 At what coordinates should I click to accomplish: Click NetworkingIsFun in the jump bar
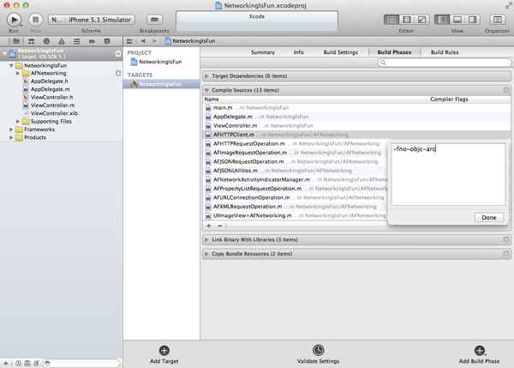point(194,41)
